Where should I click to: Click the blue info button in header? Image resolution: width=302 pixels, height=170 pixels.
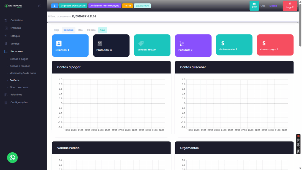click(55, 6)
